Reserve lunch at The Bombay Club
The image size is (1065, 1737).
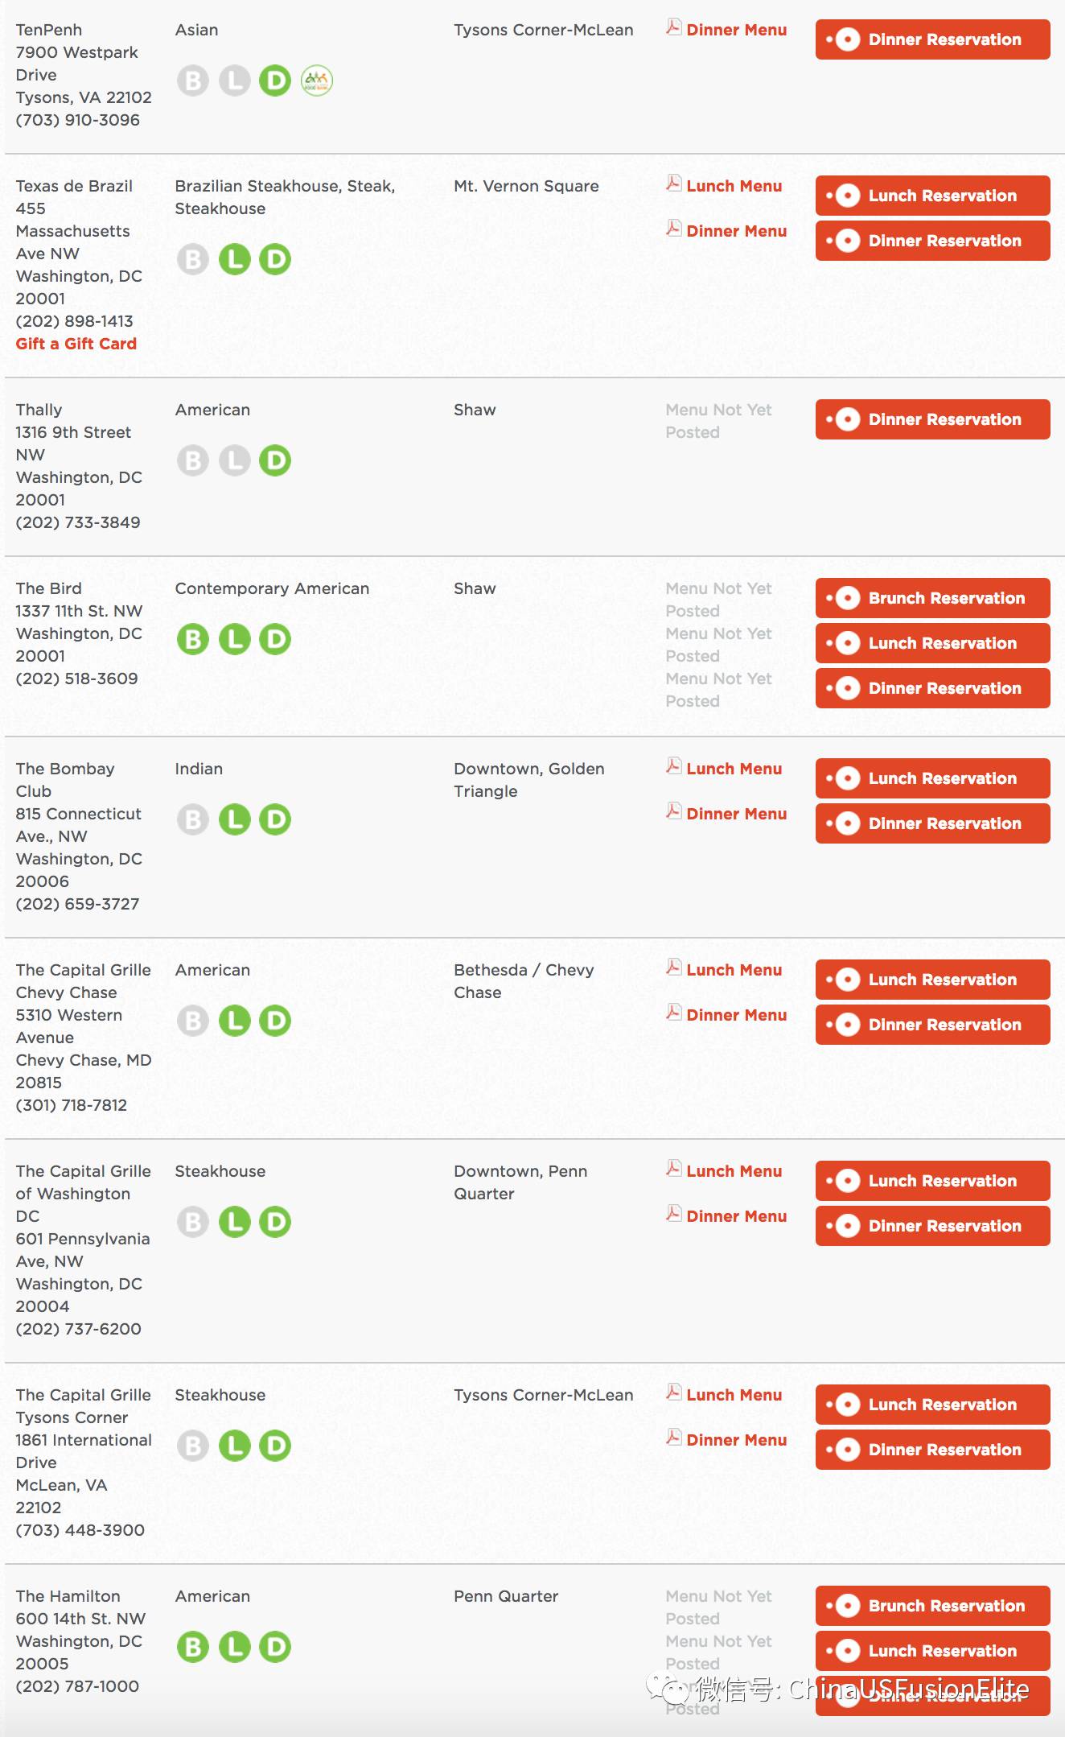click(933, 778)
